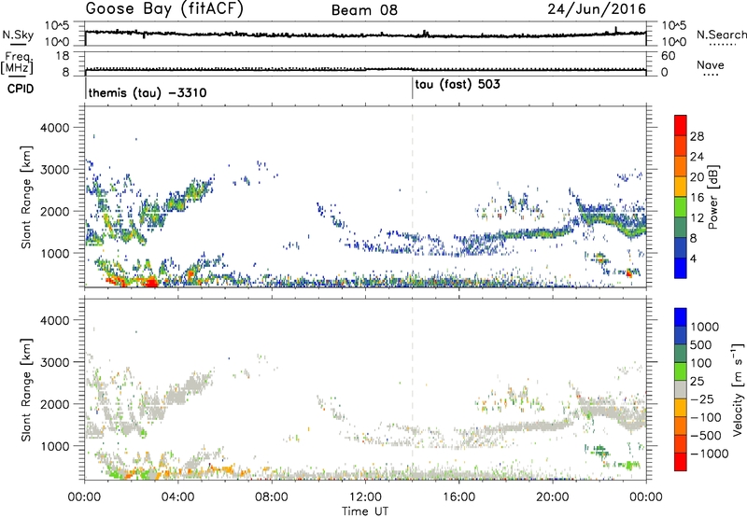Click the 'N.Sky' legend label

click(18, 35)
